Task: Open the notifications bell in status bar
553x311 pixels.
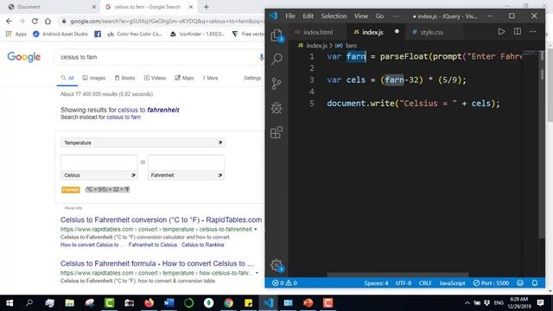Action: coord(535,282)
